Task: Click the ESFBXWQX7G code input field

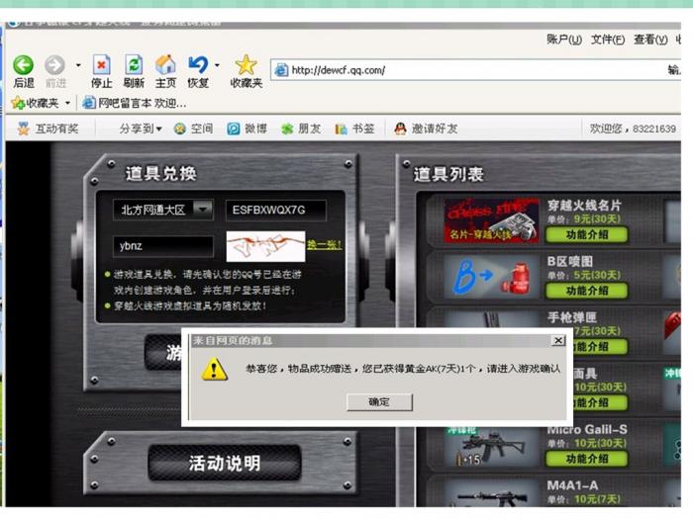Action: click(276, 210)
